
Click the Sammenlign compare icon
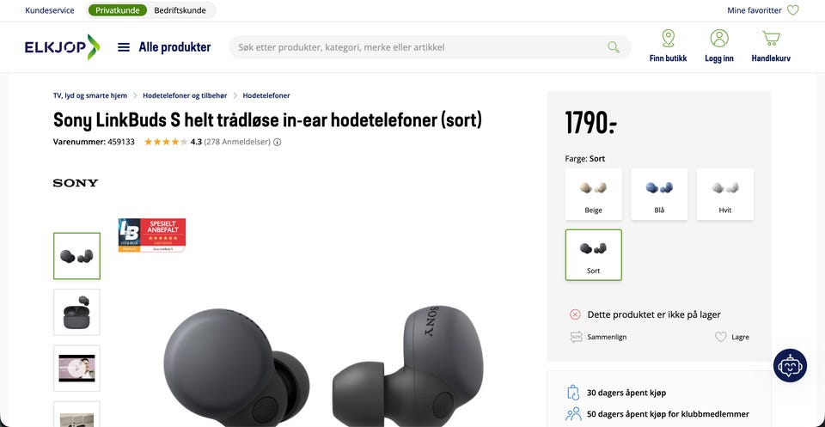click(576, 337)
